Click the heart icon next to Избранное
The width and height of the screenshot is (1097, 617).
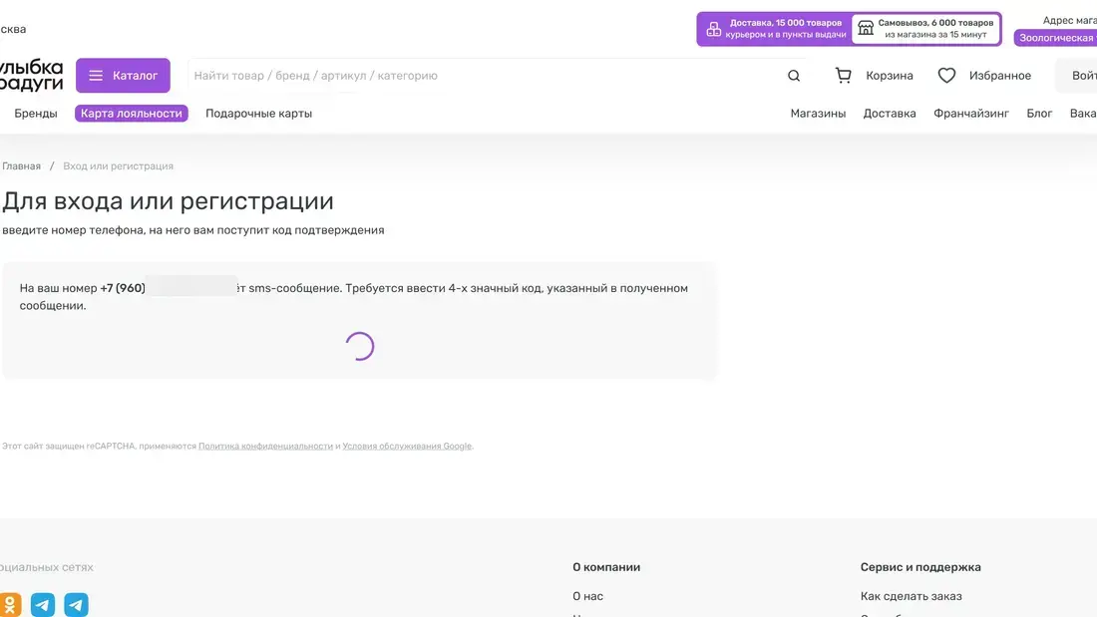[945, 74]
